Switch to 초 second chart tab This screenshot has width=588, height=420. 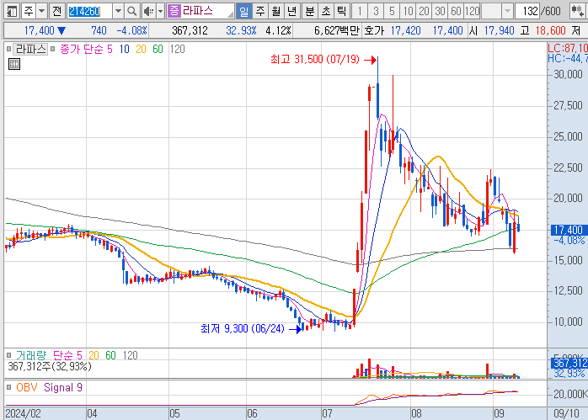pyautogui.click(x=325, y=11)
